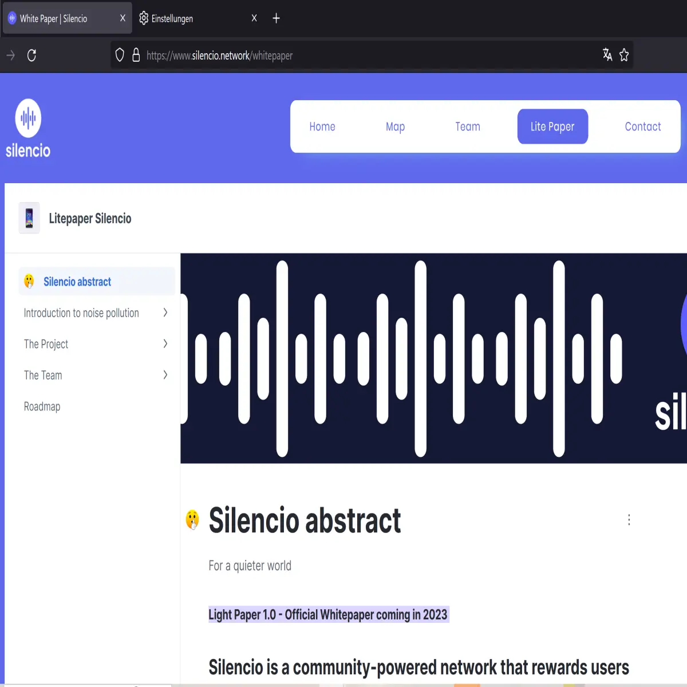This screenshot has height=687, width=687.
Task: Open The Project sidebar entry
Action: (46, 344)
